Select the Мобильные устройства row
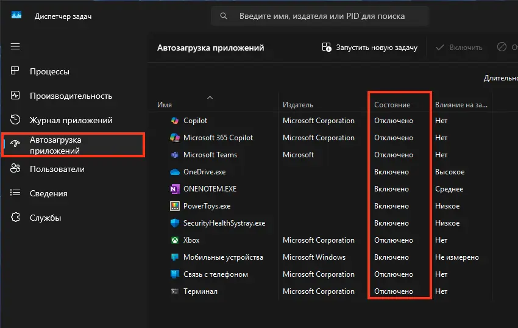 click(223, 257)
